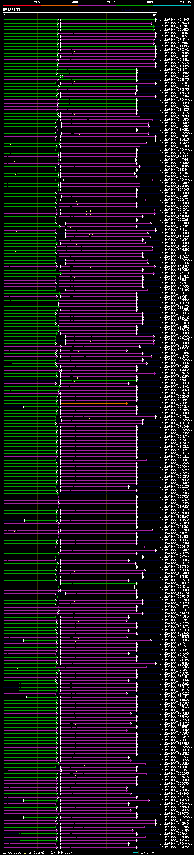The image size is (194, 855).
Task: Select row label UniRef100_Q2RTQ4
Action: pos(174,83)
